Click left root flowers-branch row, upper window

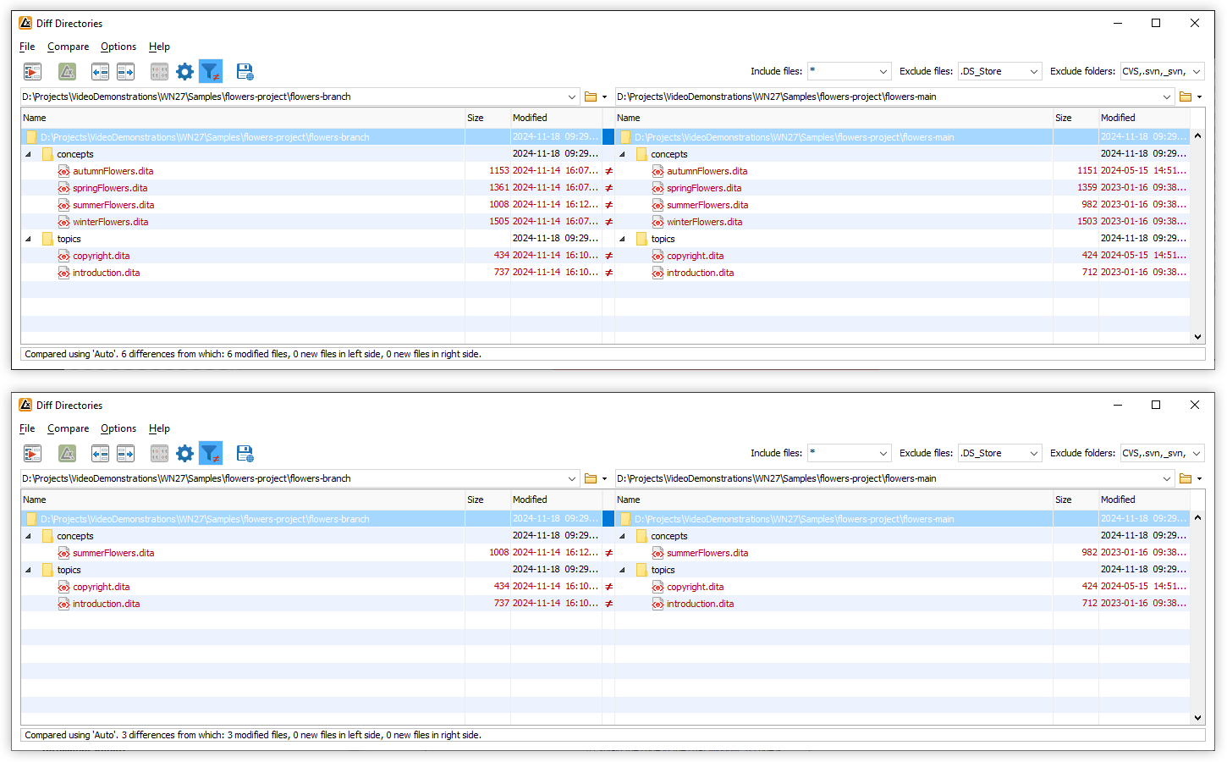click(311, 137)
